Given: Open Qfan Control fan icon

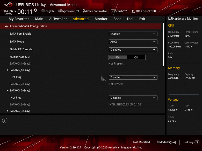Looking at the screenshot, I should (85, 11).
